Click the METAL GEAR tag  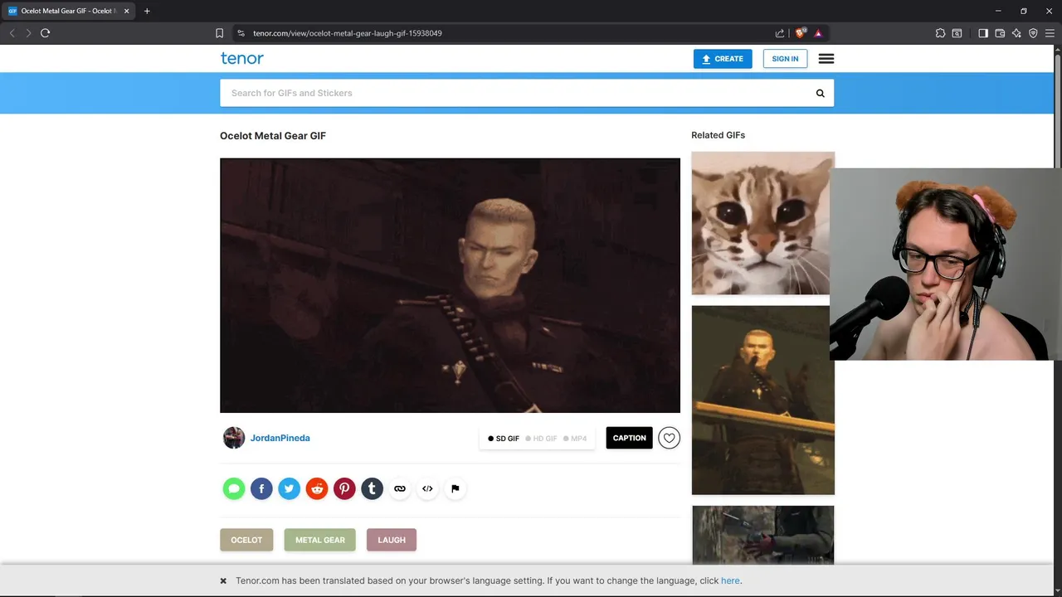click(320, 540)
